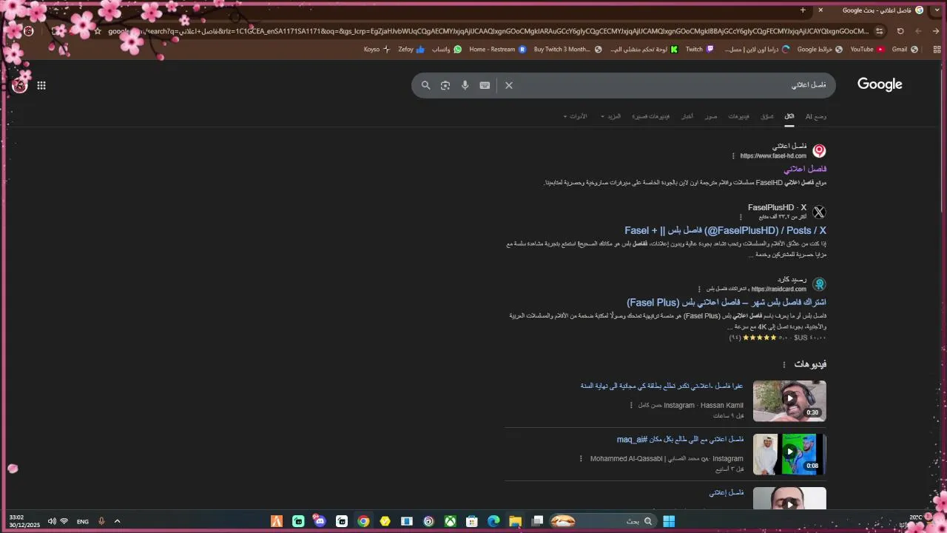947x533 pixels.
Task: Open the أخبار (News) tab
Action: (687, 116)
